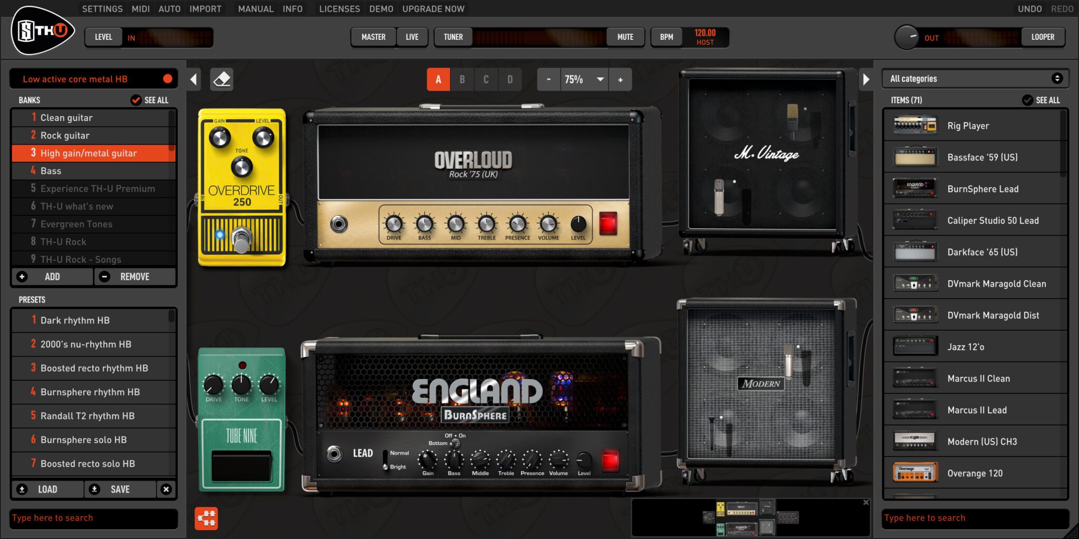Click the right arrow to show the items panel

pos(867,78)
